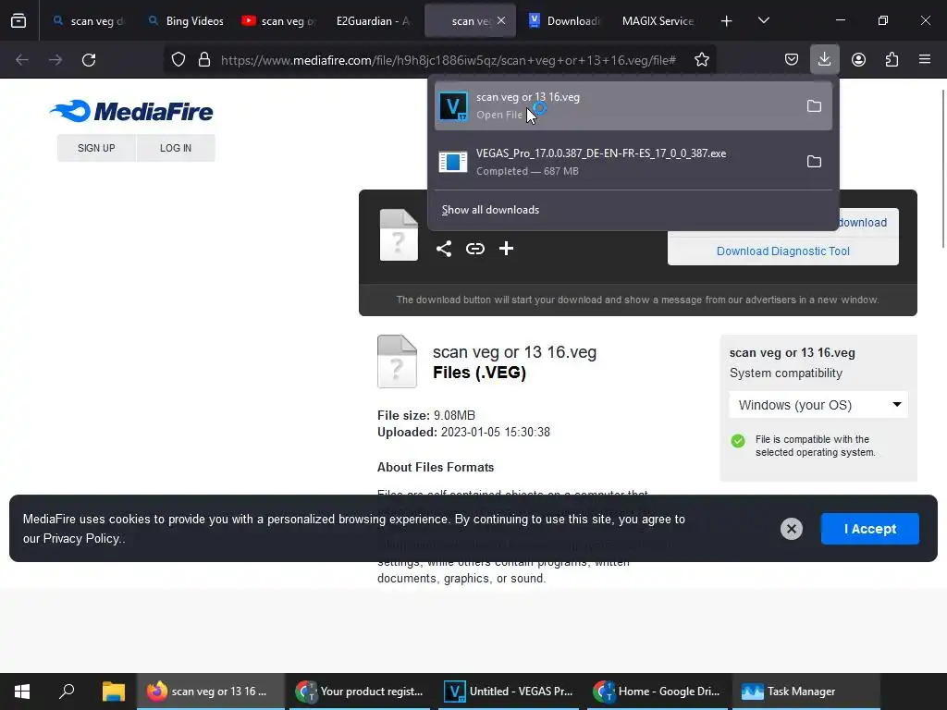The width and height of the screenshot is (947, 710).
Task: List all tabs dropdown arrow
Action: tap(763, 20)
